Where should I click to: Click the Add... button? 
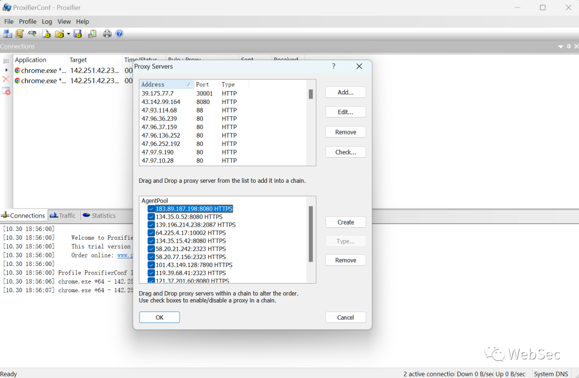pos(346,92)
